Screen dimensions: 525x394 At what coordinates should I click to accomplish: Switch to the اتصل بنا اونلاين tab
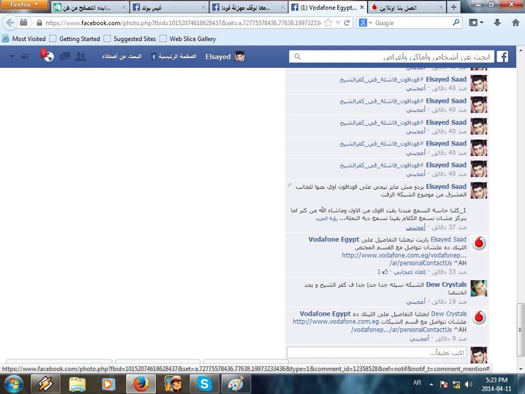pyautogui.click(x=407, y=7)
